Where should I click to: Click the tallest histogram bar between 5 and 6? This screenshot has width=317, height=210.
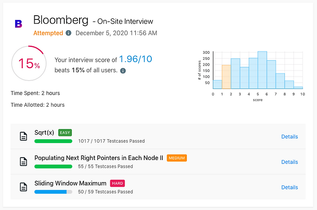tap(262, 70)
